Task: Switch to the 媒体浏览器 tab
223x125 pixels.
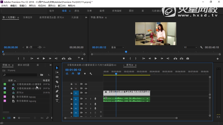Action: coord(23,65)
